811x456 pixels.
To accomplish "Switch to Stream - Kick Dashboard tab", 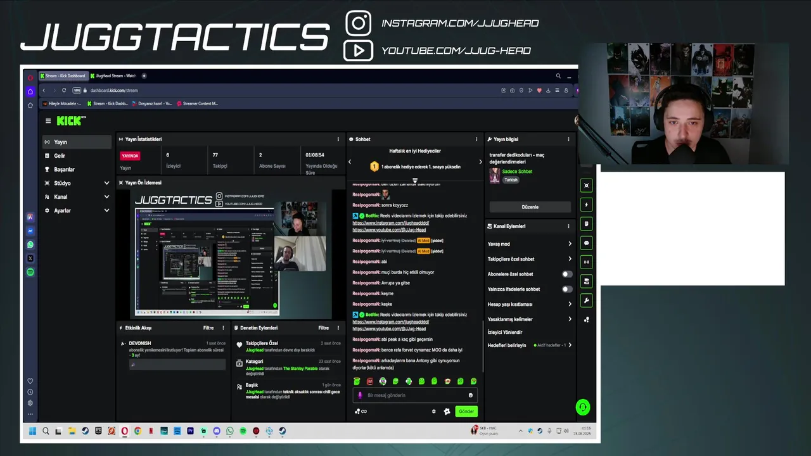I will [63, 76].
